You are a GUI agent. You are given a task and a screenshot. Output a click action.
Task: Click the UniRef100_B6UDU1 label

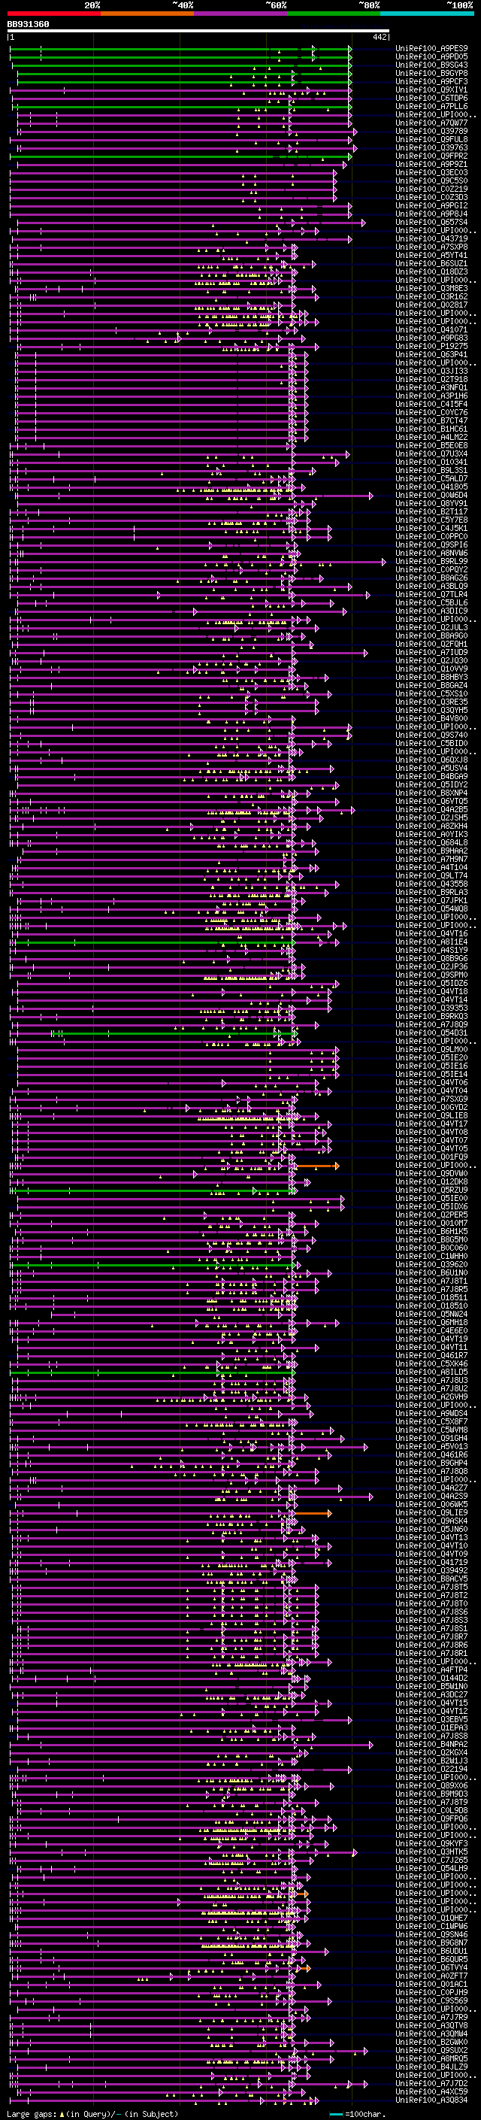coord(431,1952)
